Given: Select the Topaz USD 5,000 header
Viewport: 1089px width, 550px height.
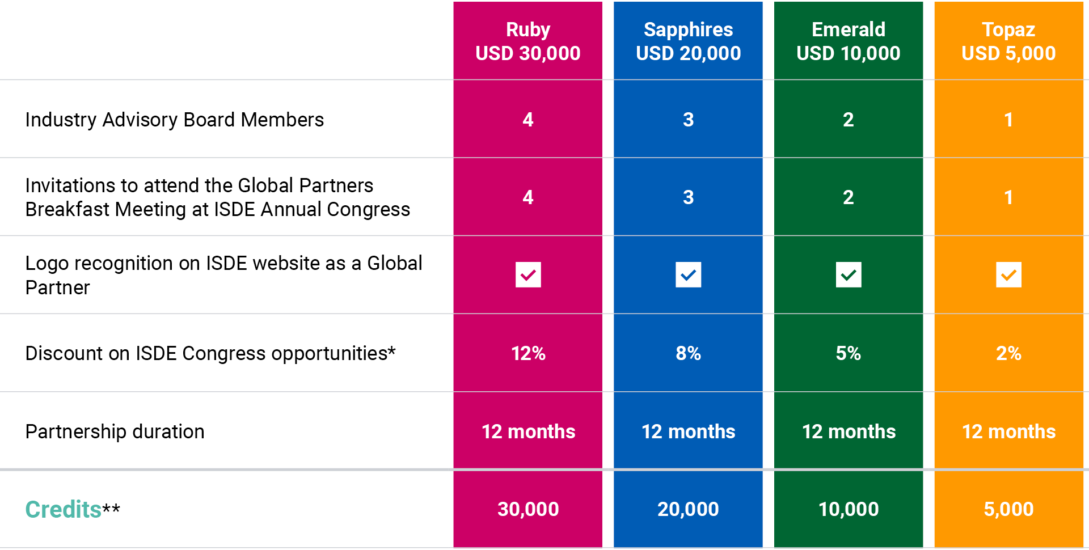Looking at the screenshot, I should (1008, 41).
